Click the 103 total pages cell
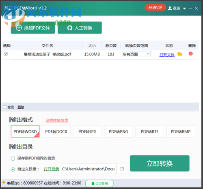The width and height of the screenshot is (203, 189). coord(111,54)
